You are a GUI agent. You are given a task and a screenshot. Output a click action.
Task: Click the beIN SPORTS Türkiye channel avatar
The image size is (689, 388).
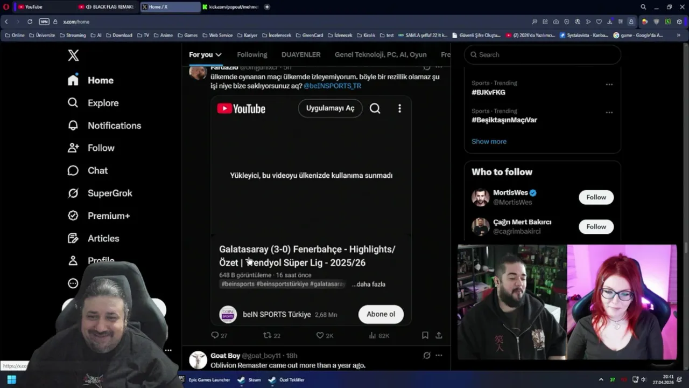tap(228, 314)
